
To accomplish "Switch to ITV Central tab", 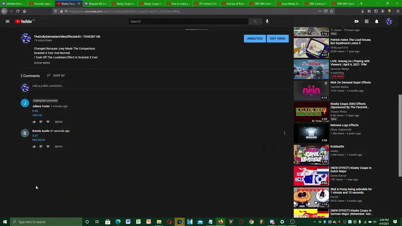I will coord(206,3).
